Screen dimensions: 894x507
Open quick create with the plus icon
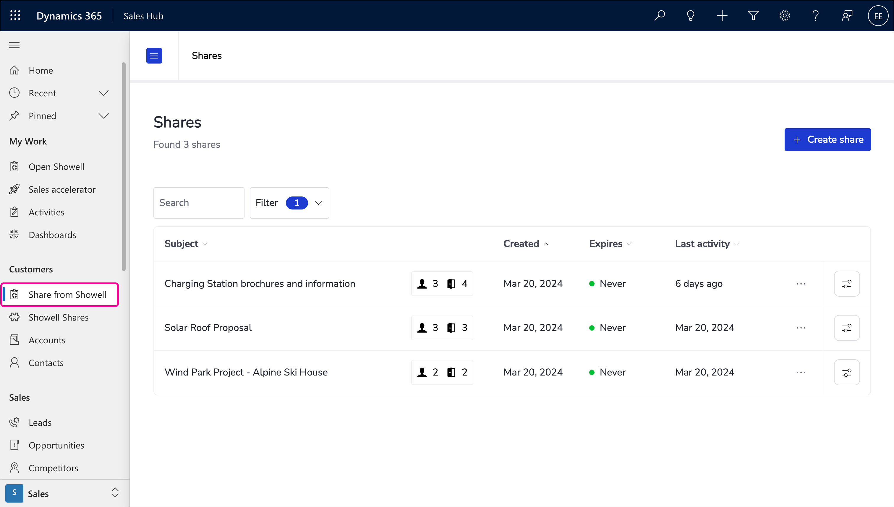click(x=722, y=16)
